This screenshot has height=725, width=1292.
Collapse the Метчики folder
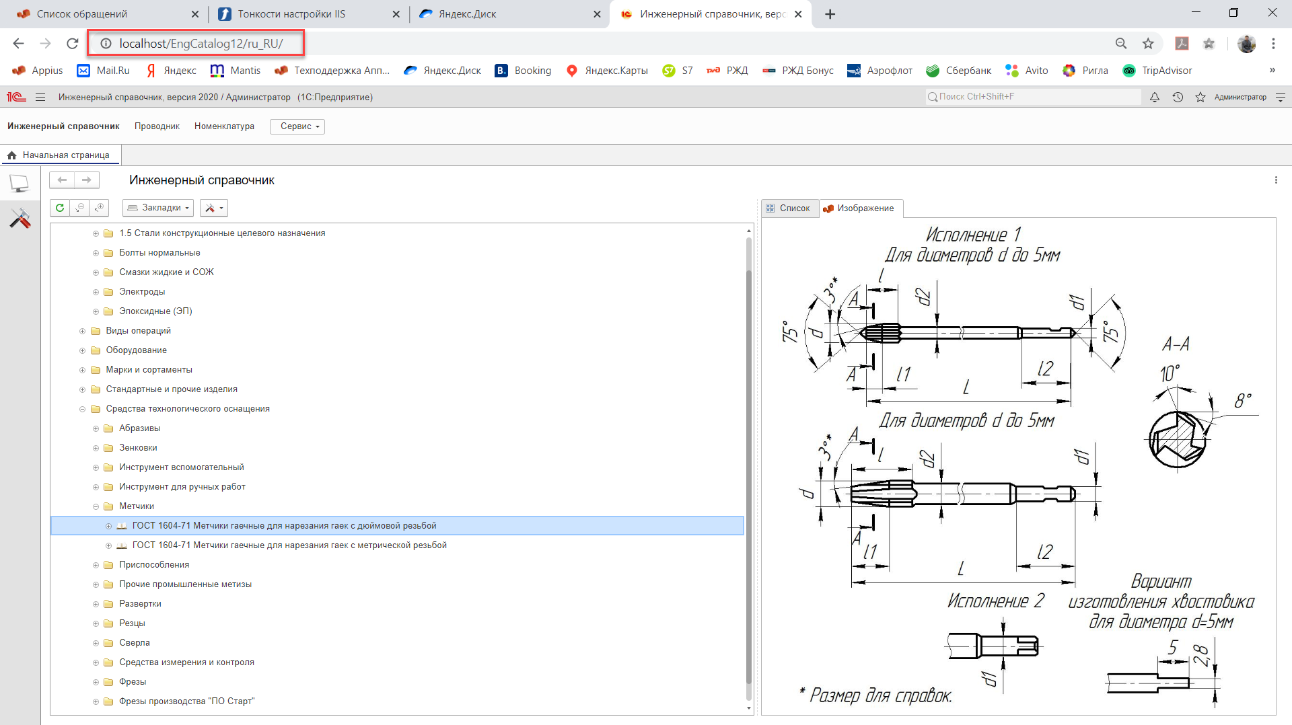click(x=96, y=506)
